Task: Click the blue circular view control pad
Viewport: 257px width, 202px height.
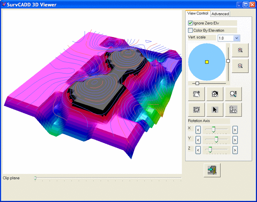Action: pyautogui.click(x=207, y=62)
